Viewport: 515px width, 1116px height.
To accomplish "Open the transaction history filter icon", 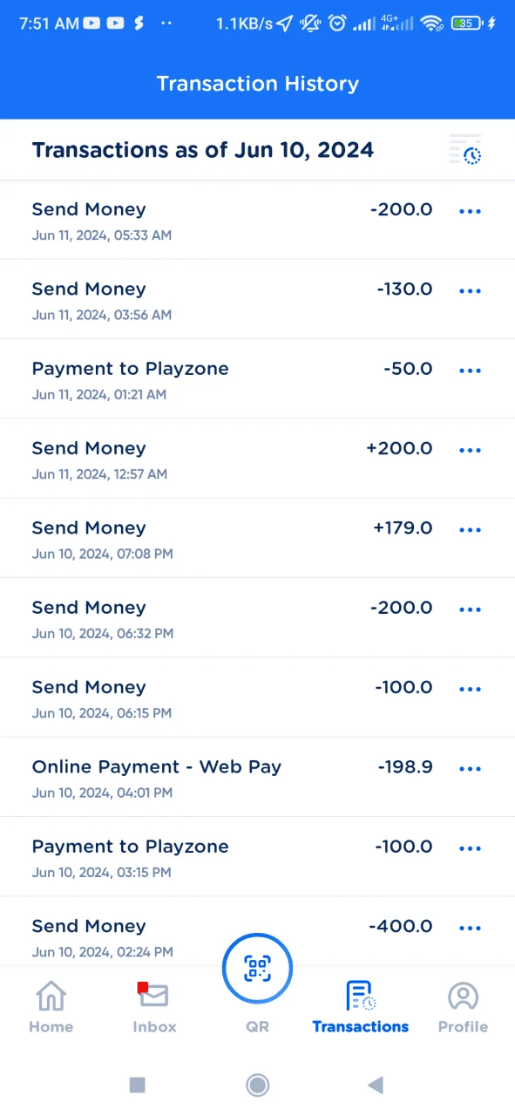I will [465, 150].
